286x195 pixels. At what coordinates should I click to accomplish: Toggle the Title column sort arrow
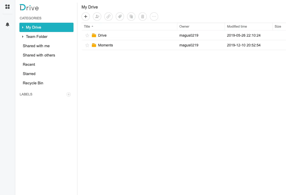(92, 26)
